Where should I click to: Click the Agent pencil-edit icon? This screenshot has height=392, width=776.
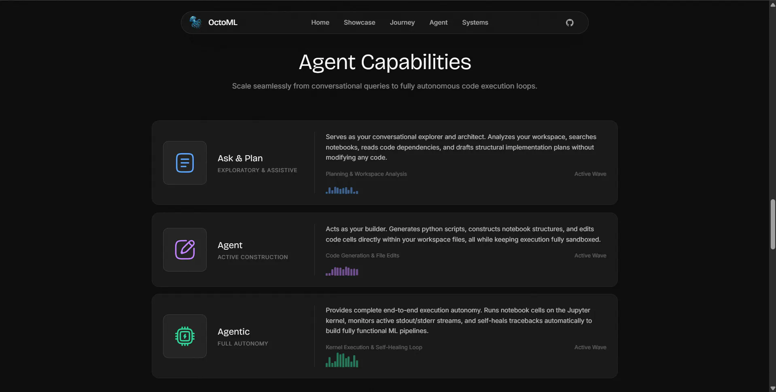185,250
